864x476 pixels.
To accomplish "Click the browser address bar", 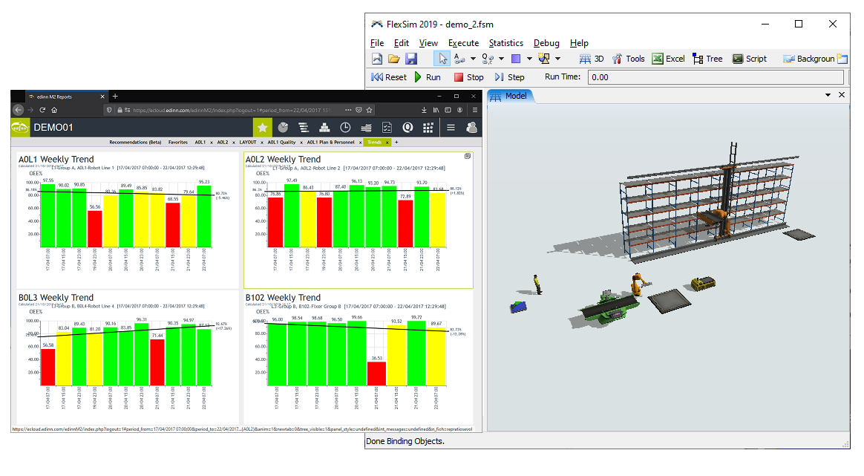I will tap(239, 110).
